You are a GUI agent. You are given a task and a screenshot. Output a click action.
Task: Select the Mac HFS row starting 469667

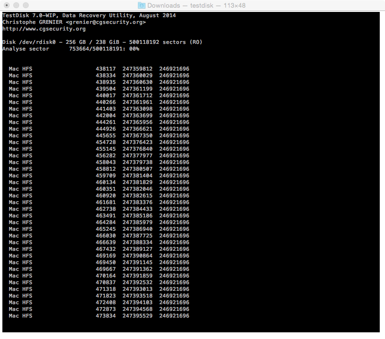[x=99, y=269]
